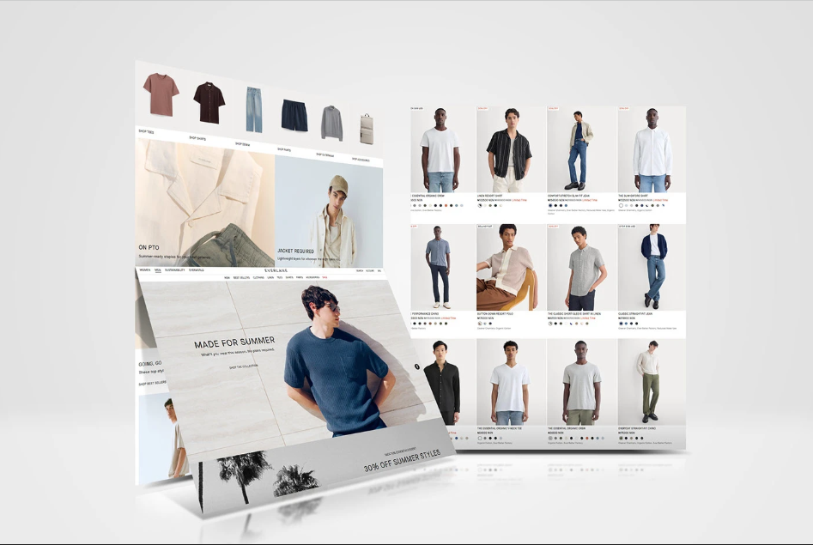Pick the white swatch under Slim Oxford Shirt
Screen dimensions: 813x545
pyautogui.click(x=622, y=205)
